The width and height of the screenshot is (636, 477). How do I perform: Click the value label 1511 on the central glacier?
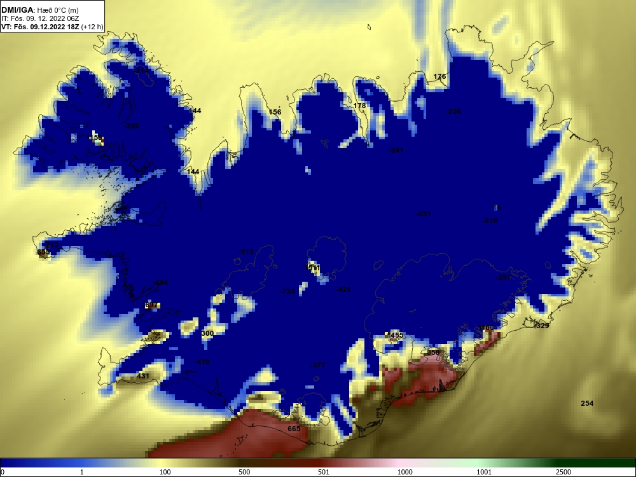click(312, 268)
